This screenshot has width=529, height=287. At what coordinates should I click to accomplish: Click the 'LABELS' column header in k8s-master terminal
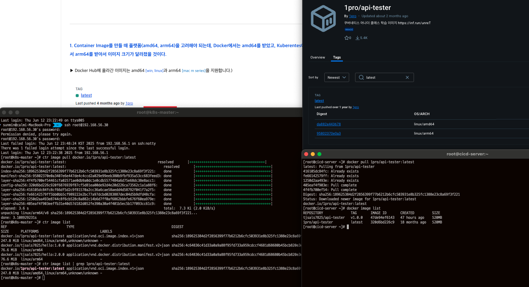(x=106, y=231)
